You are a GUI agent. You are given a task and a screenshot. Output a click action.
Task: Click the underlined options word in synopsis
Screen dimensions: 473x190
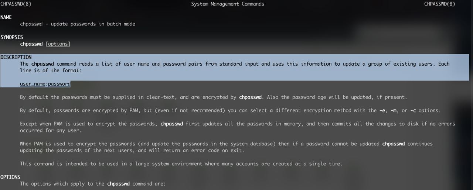58,44
